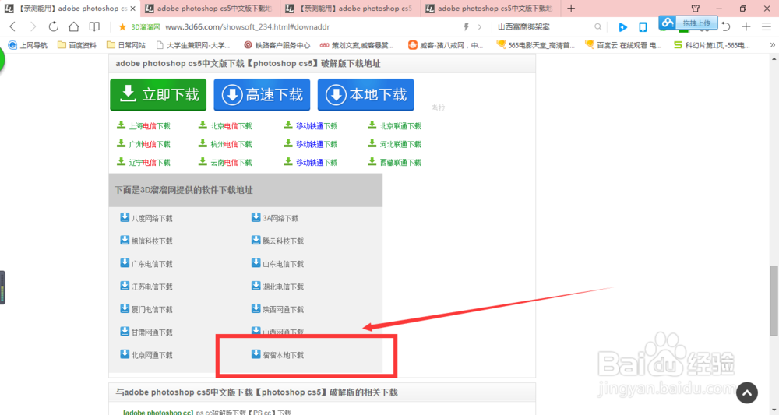Open the 565电影天堂_高清首 bookmark
Image resolution: width=779 pixels, height=415 pixels.
(536, 45)
